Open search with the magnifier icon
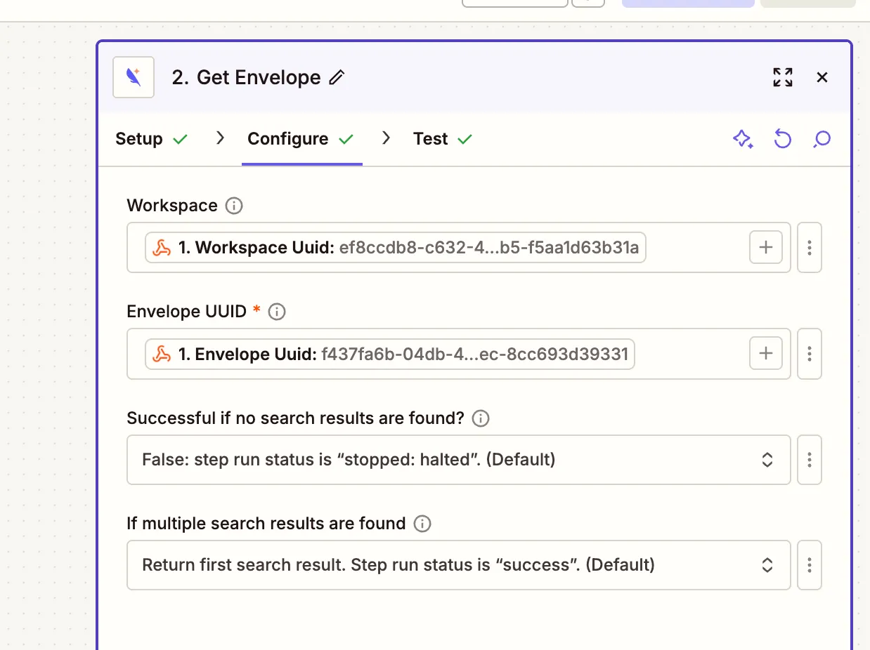This screenshot has width=870, height=650. (821, 139)
